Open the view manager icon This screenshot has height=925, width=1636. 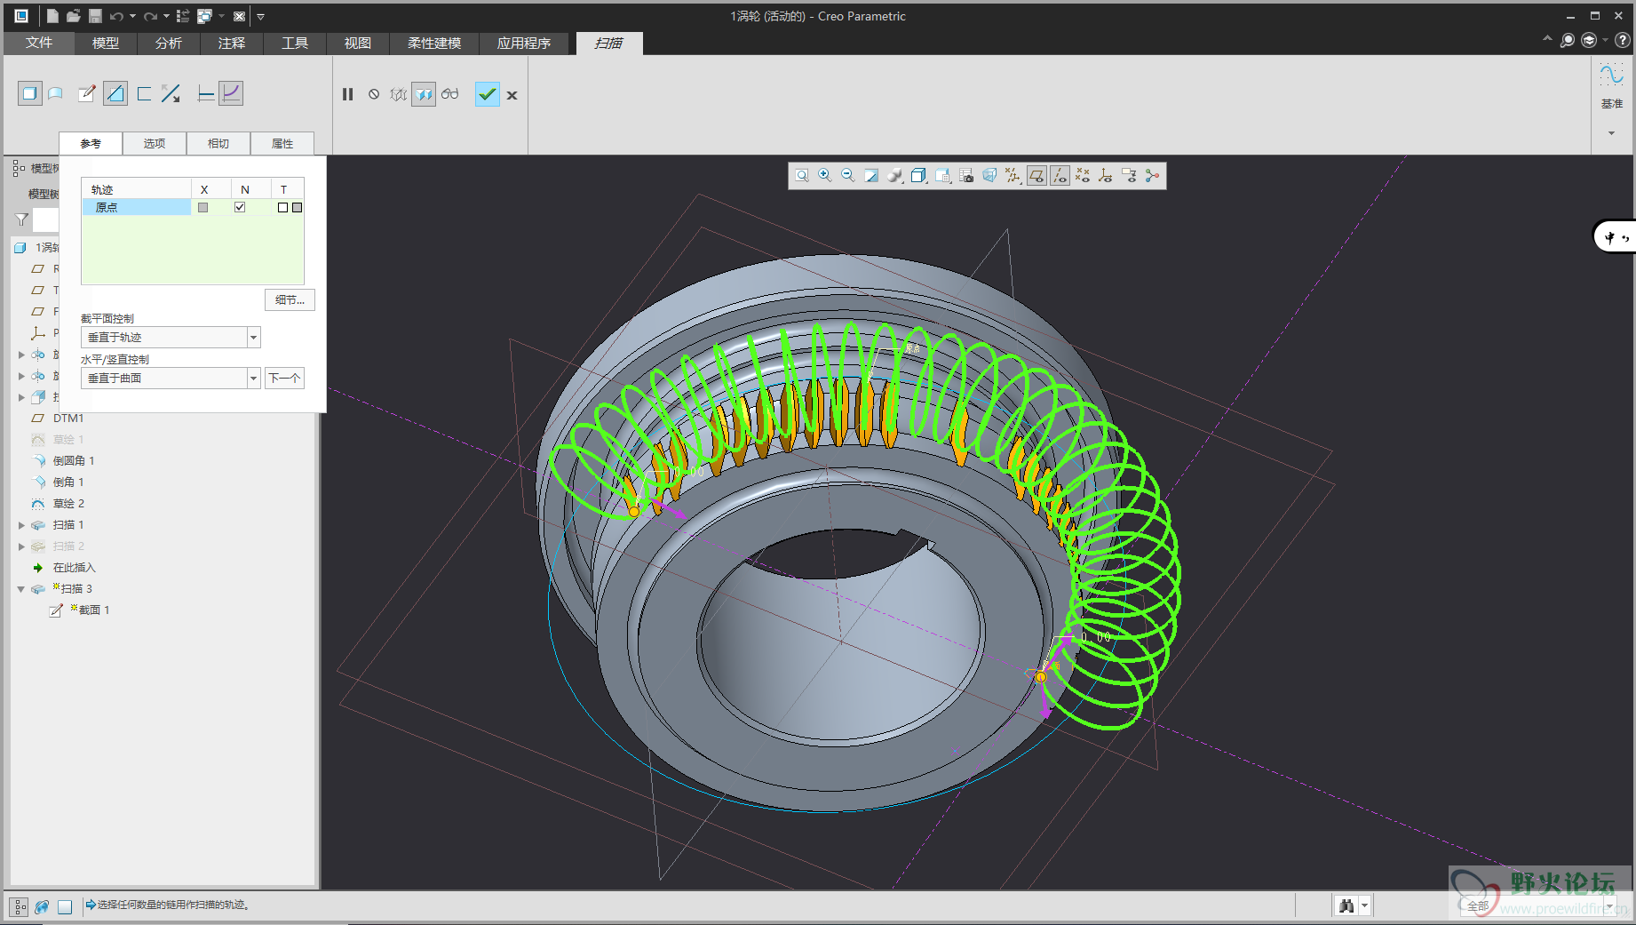tap(943, 176)
